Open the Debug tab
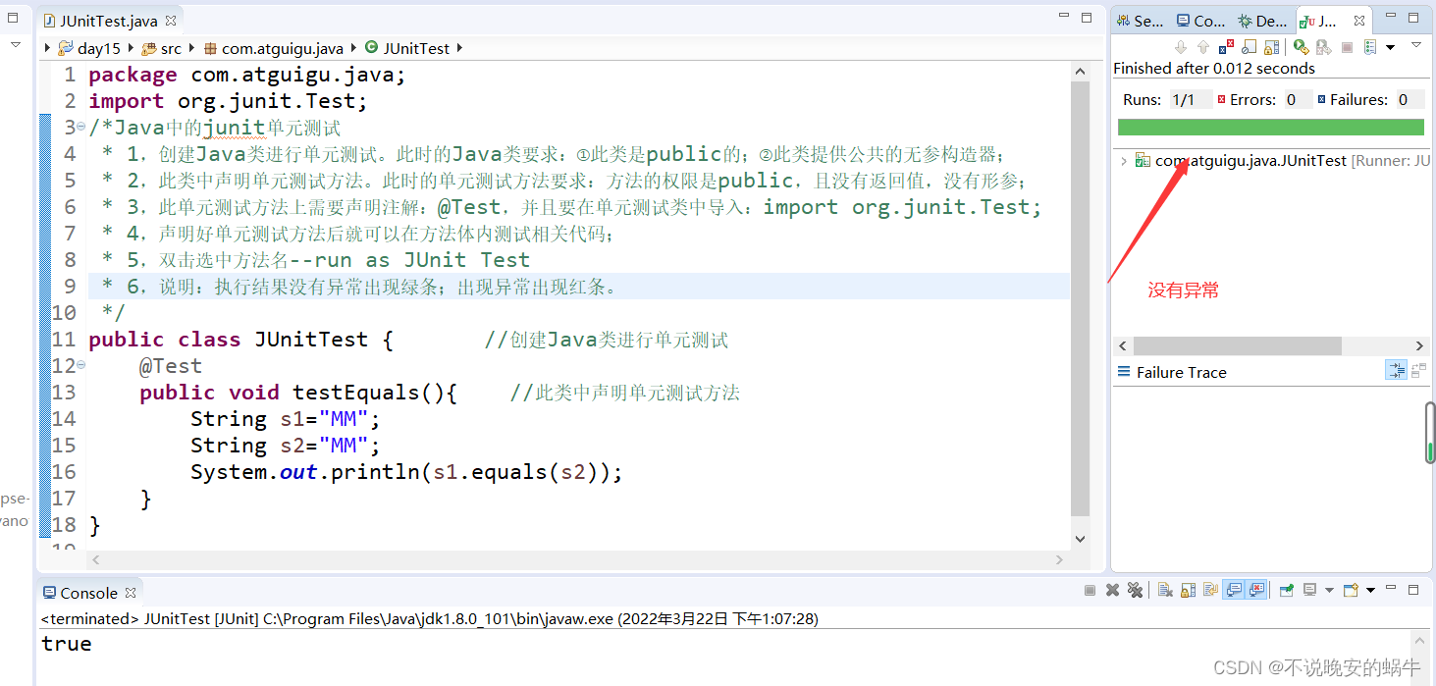The image size is (1436, 686). pyautogui.click(x=1262, y=21)
